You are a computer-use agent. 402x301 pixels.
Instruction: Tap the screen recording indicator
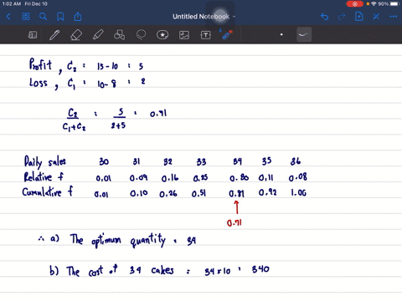click(354, 4)
